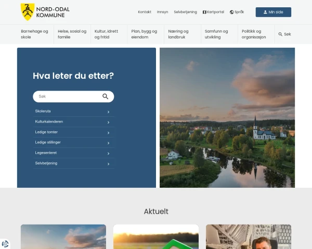The height and width of the screenshot is (249, 312).
Task: Open the cookie settings icon at bottom-left corner
Action: (x=5, y=244)
